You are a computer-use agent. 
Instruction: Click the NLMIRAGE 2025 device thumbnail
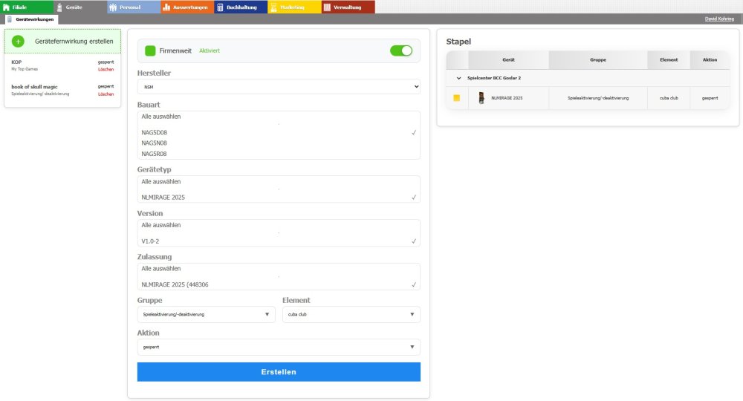pyautogui.click(x=481, y=98)
